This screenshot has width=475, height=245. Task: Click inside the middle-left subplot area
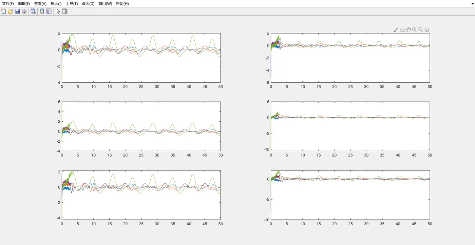coord(141,126)
